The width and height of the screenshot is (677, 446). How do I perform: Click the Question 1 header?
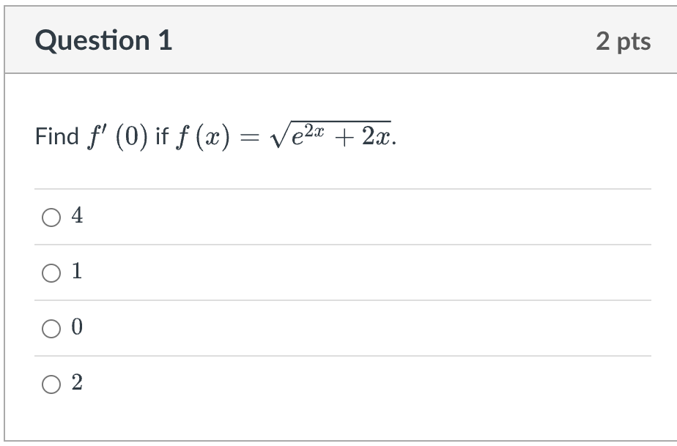coord(106,40)
